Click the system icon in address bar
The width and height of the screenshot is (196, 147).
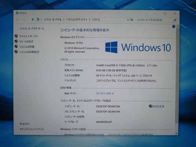pyautogui.click(x=38, y=20)
